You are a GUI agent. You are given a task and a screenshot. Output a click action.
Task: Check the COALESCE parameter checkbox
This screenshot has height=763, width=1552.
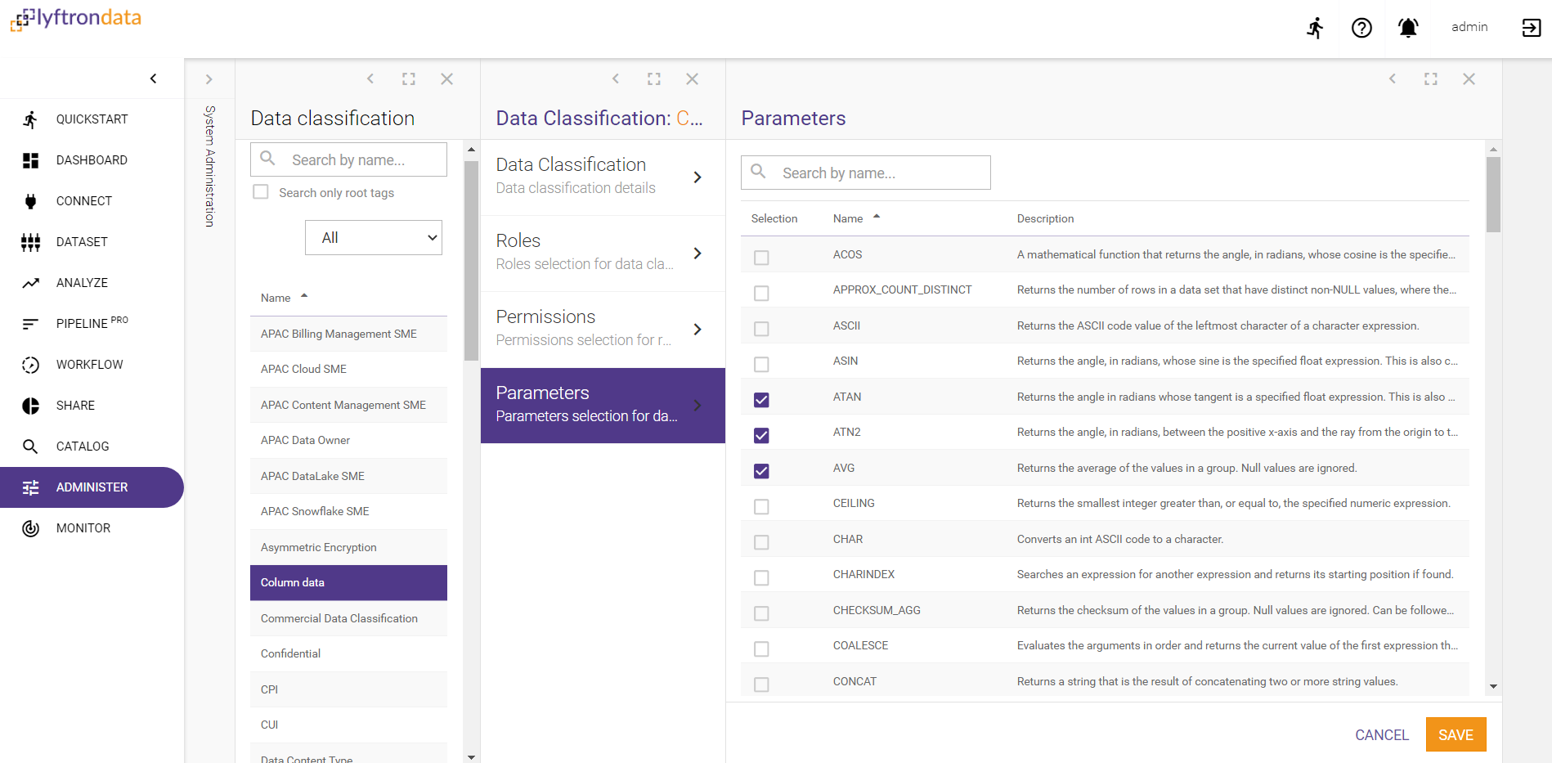click(x=761, y=649)
